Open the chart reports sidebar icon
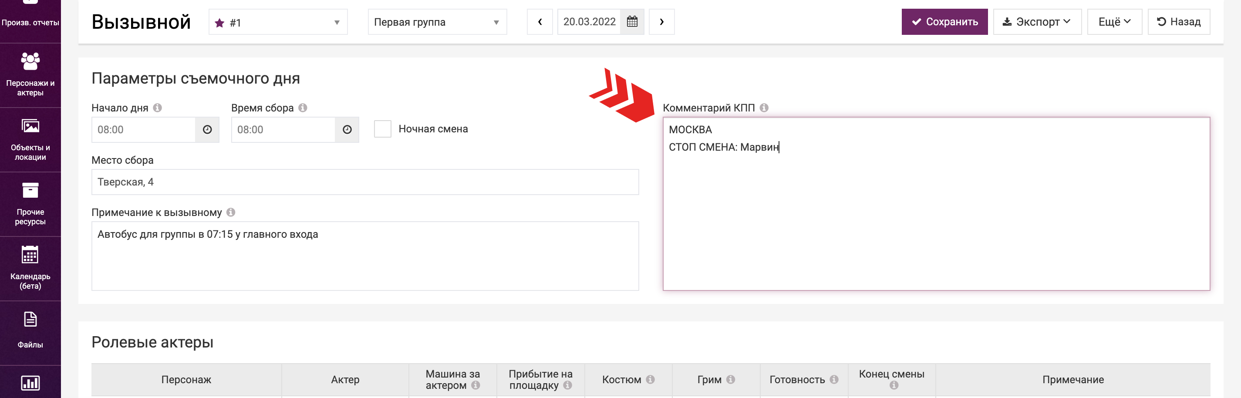 click(x=30, y=383)
